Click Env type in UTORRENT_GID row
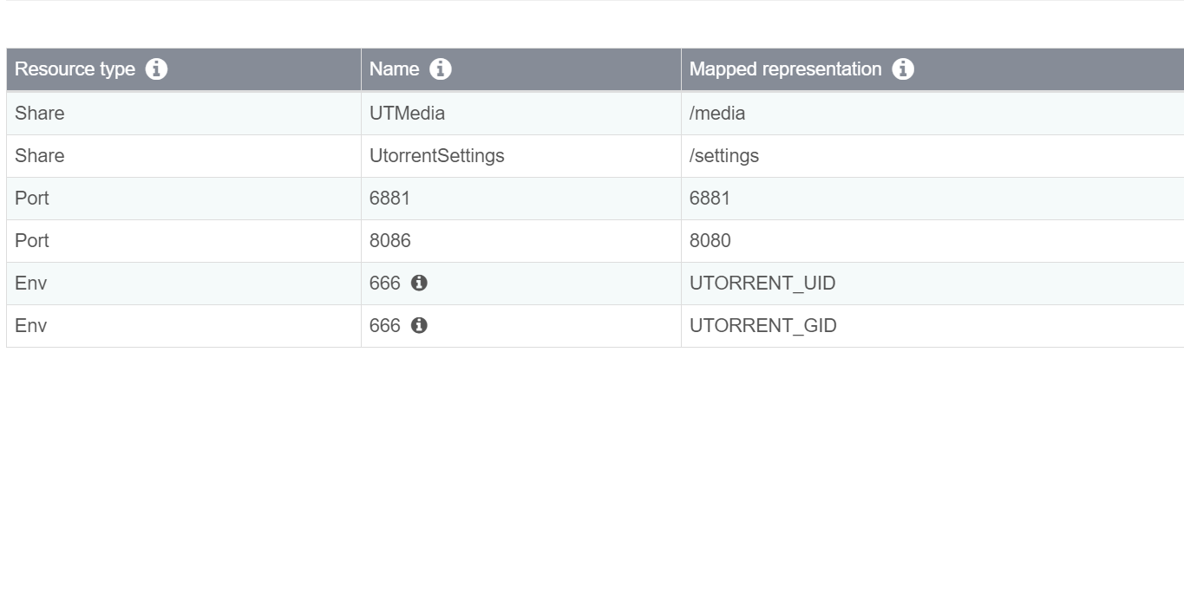This screenshot has width=1184, height=600. pos(30,326)
